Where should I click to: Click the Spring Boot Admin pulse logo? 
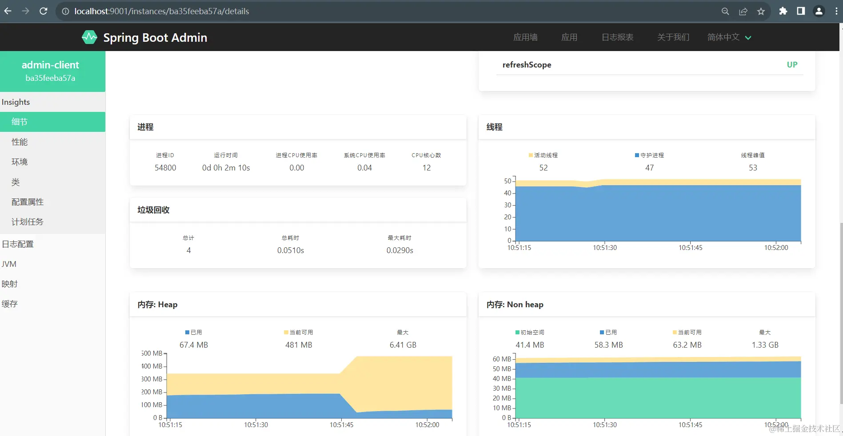click(x=89, y=37)
